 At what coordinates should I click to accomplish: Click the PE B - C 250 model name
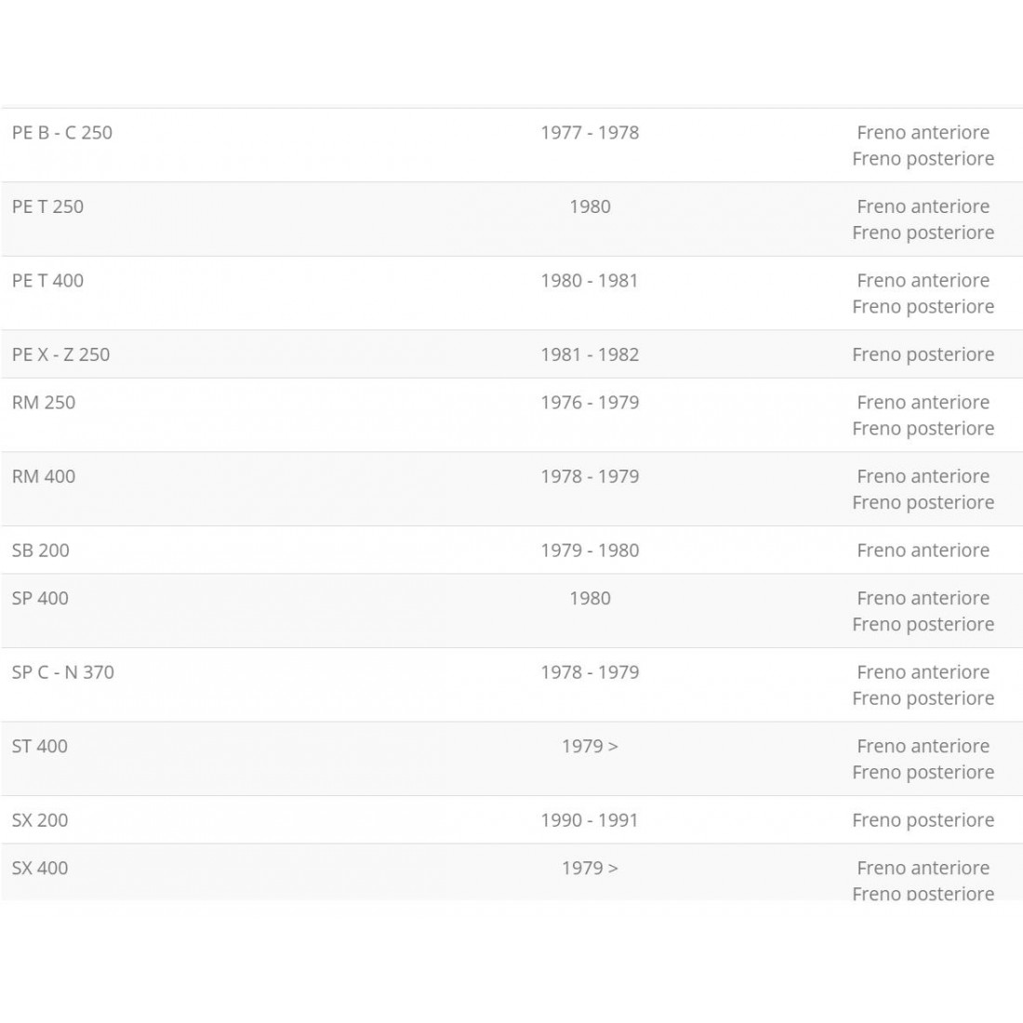(x=62, y=132)
